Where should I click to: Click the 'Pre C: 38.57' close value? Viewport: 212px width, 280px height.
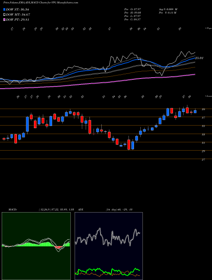coord(133,20)
